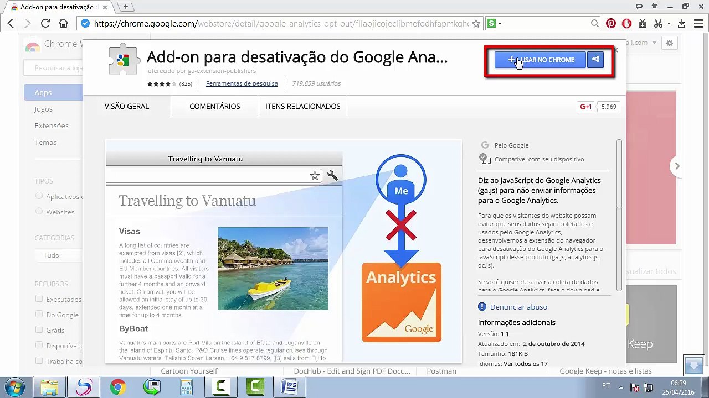The height and width of the screenshot is (398, 709).
Task: Expand the account email dropdown arrow
Action: [x=654, y=43]
